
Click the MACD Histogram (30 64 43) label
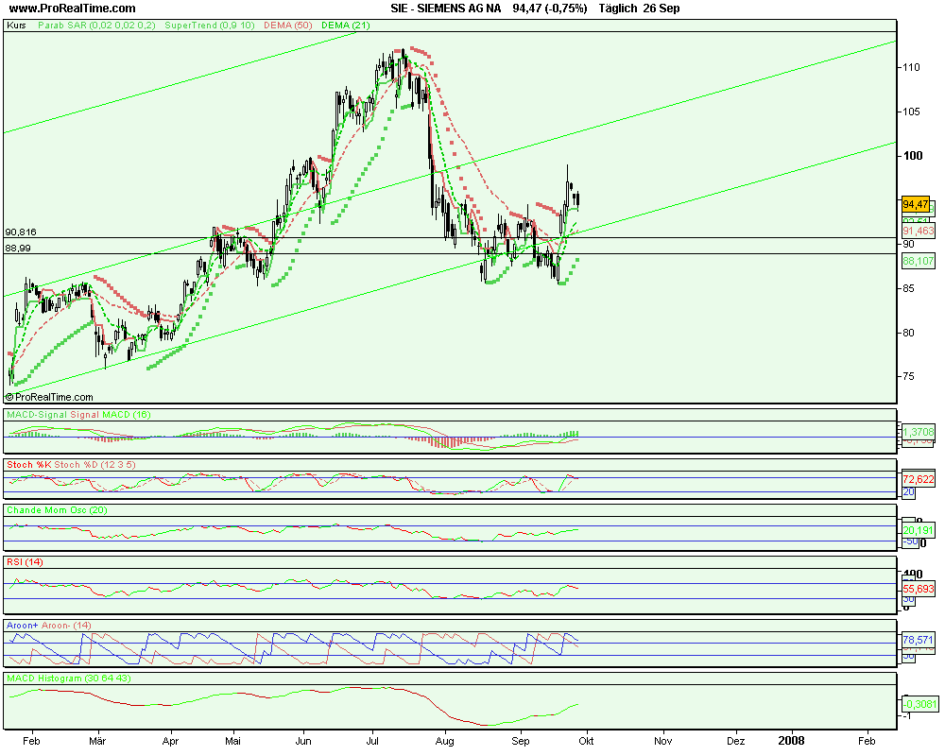pyautogui.click(x=69, y=679)
